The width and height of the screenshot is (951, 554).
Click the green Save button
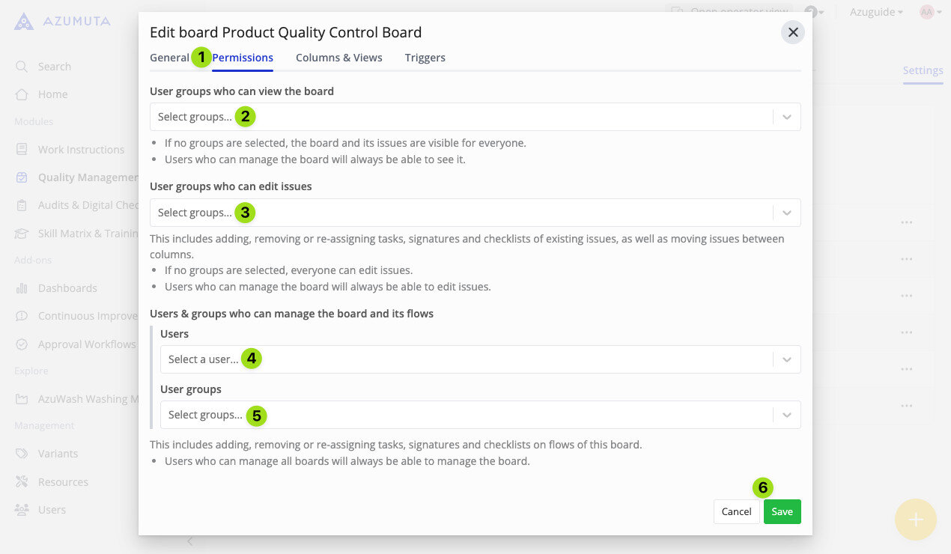(782, 511)
